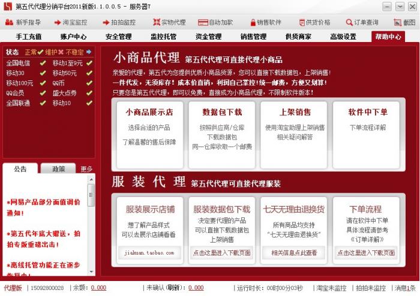Open the 服装展示店铺 card title
The width and height of the screenshot is (420, 296).
150,210
